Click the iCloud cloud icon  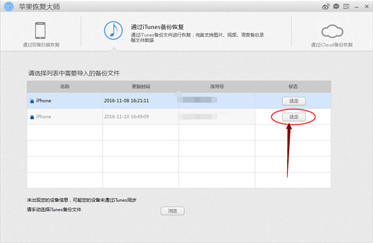pyautogui.click(x=332, y=32)
